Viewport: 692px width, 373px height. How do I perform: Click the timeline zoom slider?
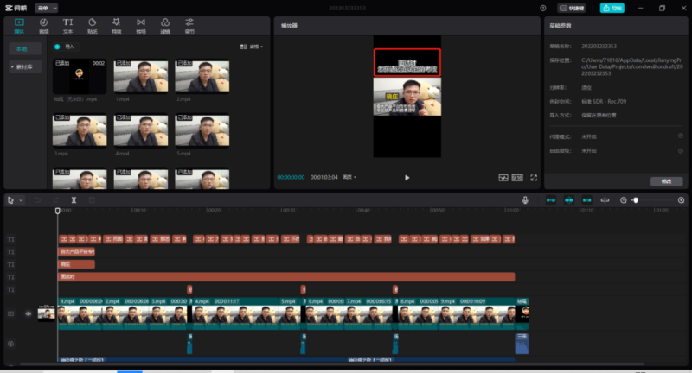pyautogui.click(x=636, y=199)
